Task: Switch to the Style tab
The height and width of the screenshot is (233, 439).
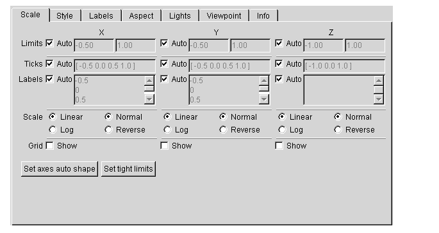Action: [x=65, y=15]
